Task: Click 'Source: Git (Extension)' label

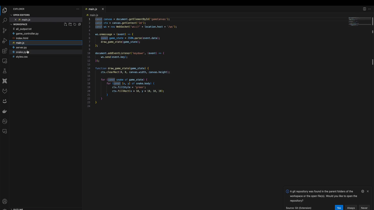Action: coord(298,208)
